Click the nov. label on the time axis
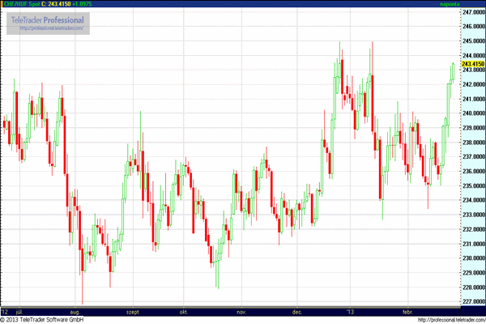Viewport: 486px width, 324px height. [x=241, y=311]
